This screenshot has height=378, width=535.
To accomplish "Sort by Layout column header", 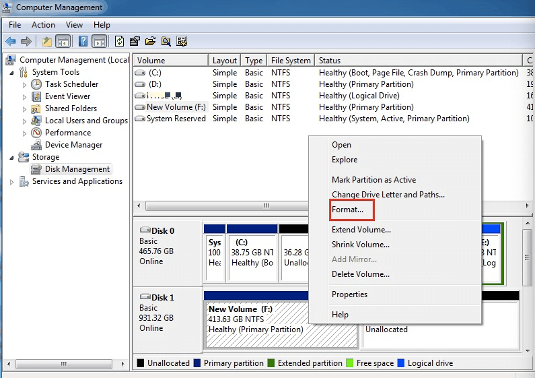I will 225,61.
